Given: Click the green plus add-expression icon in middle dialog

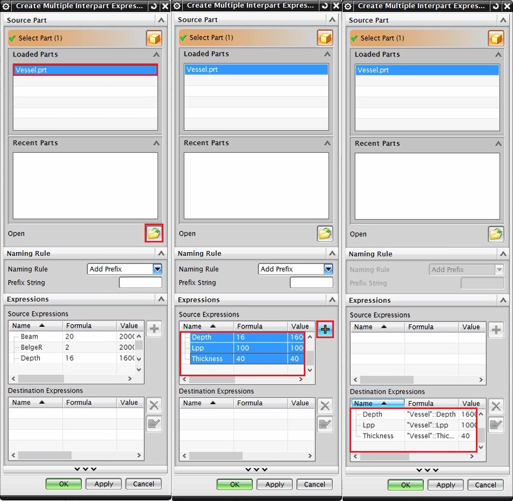Looking at the screenshot, I should 325,330.
